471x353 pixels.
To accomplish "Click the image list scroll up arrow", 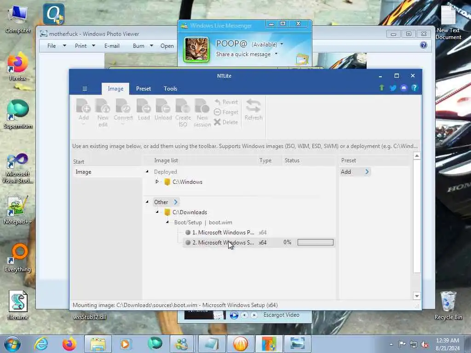I will point(417,156).
